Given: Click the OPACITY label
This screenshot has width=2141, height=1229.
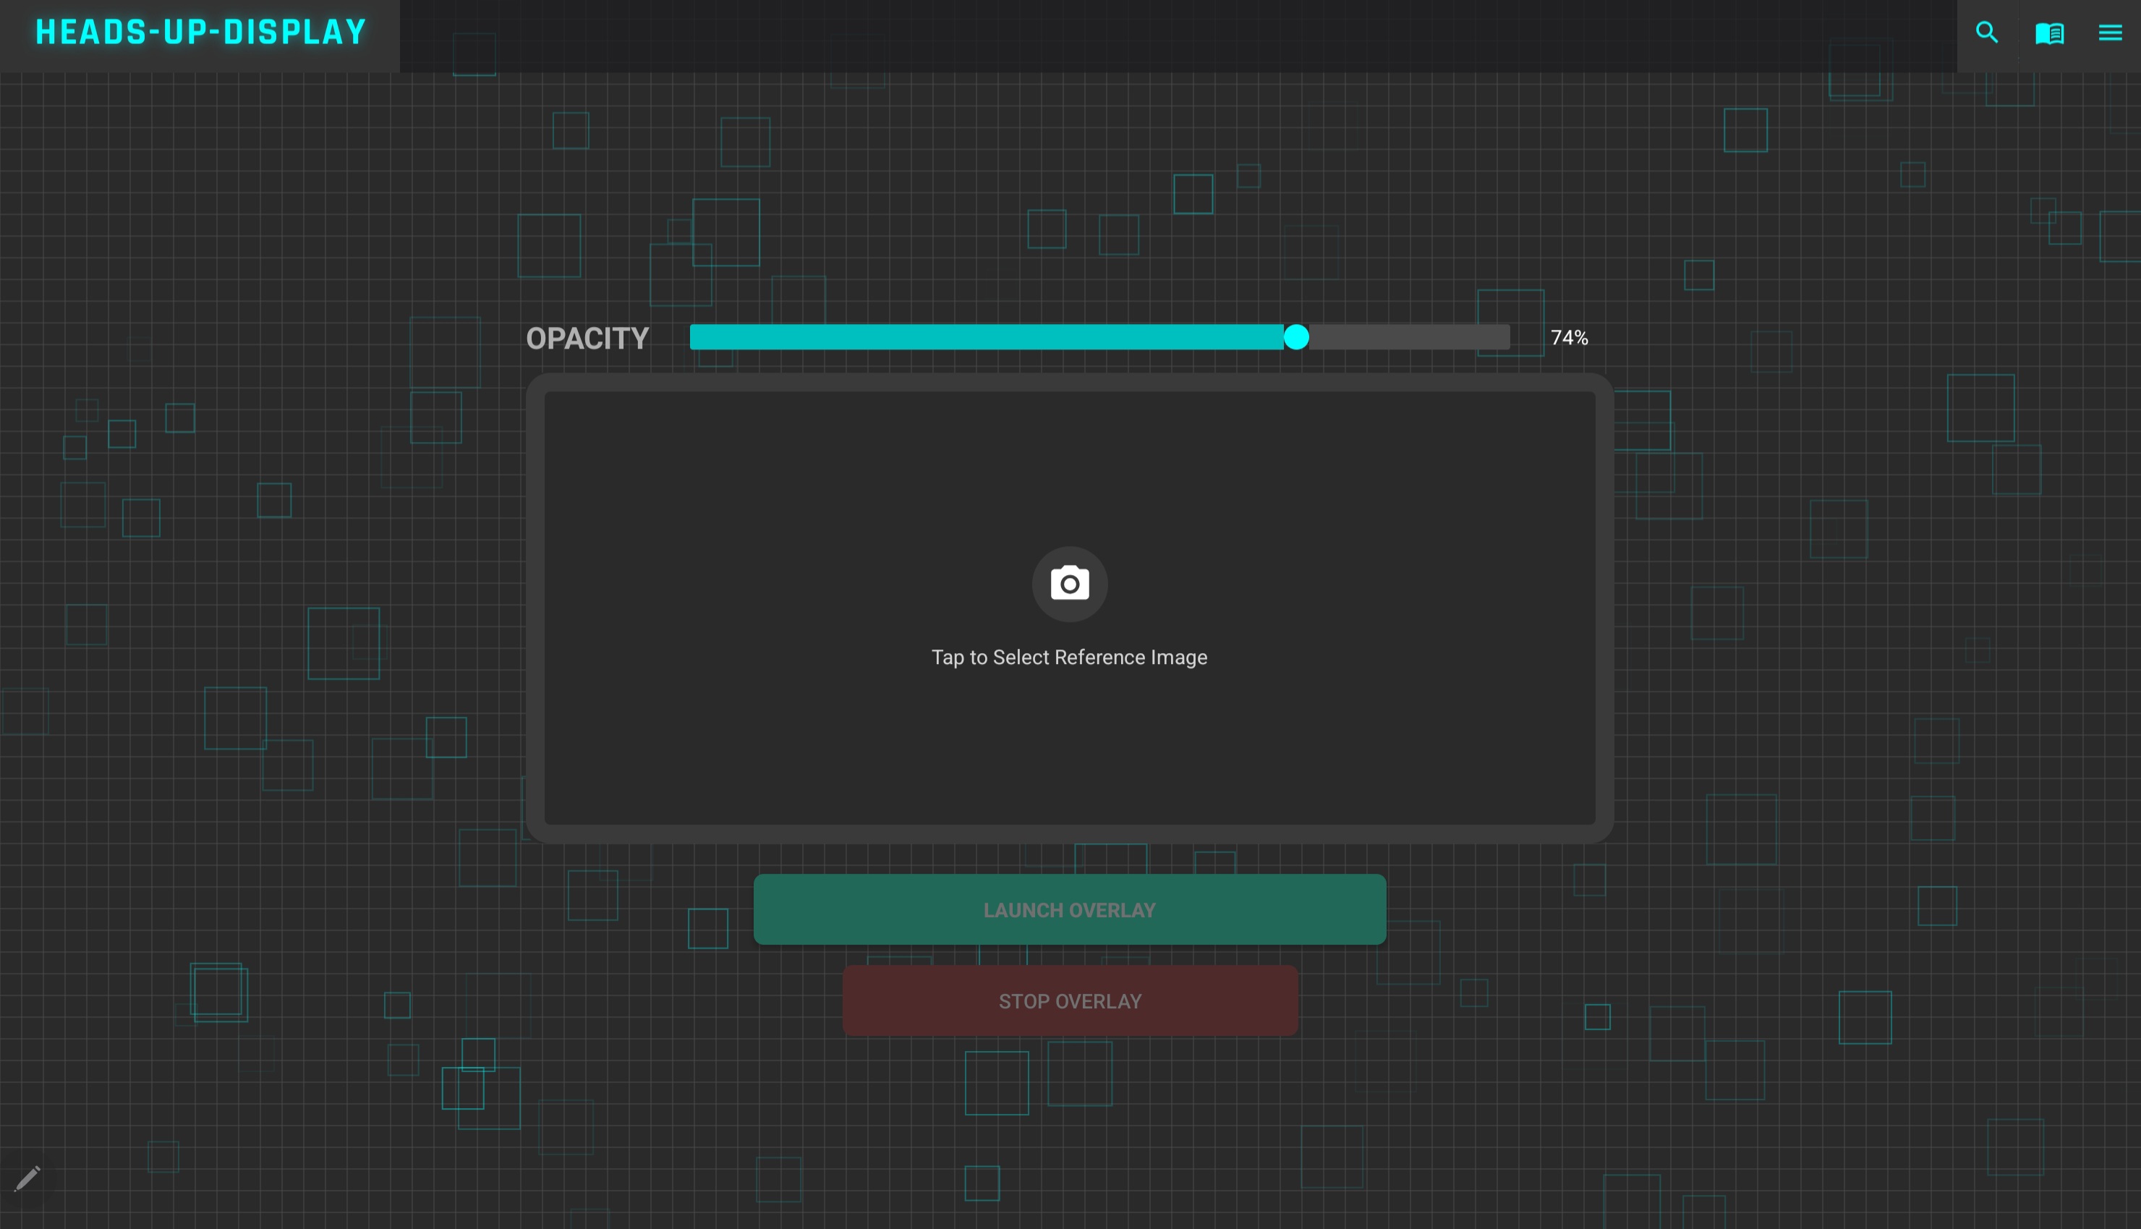Looking at the screenshot, I should [587, 339].
